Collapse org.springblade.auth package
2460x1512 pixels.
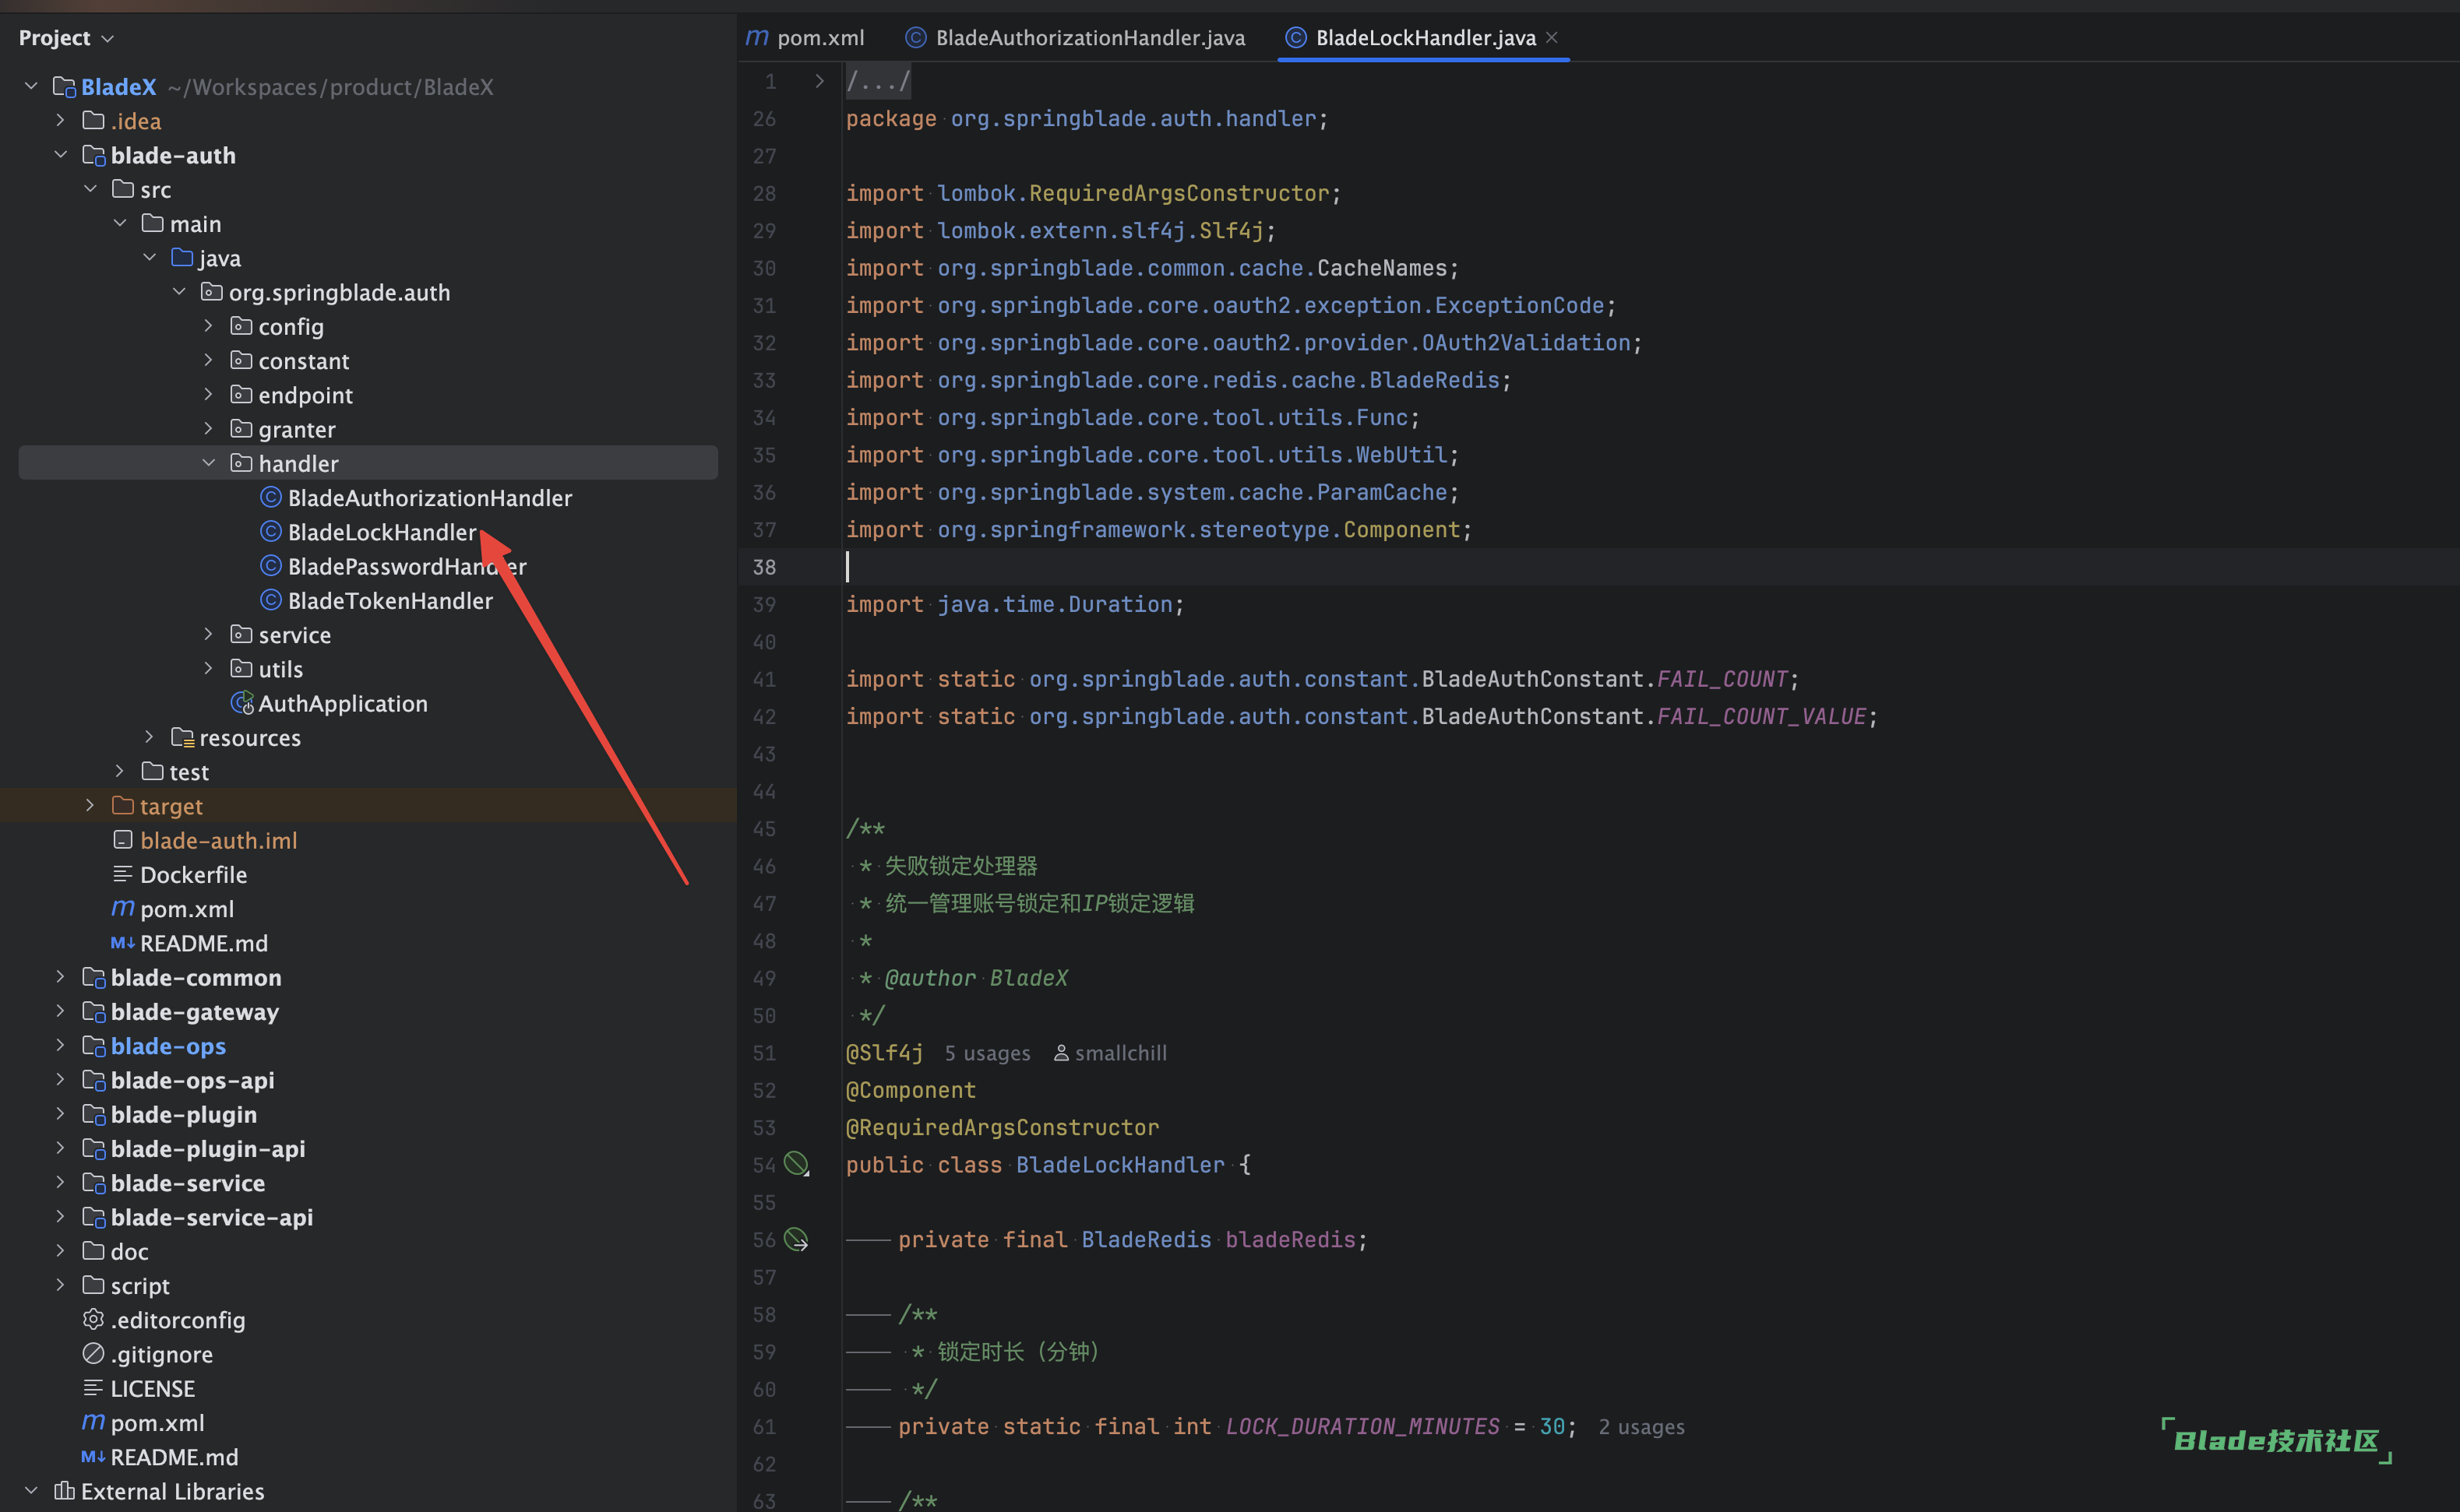(179, 292)
